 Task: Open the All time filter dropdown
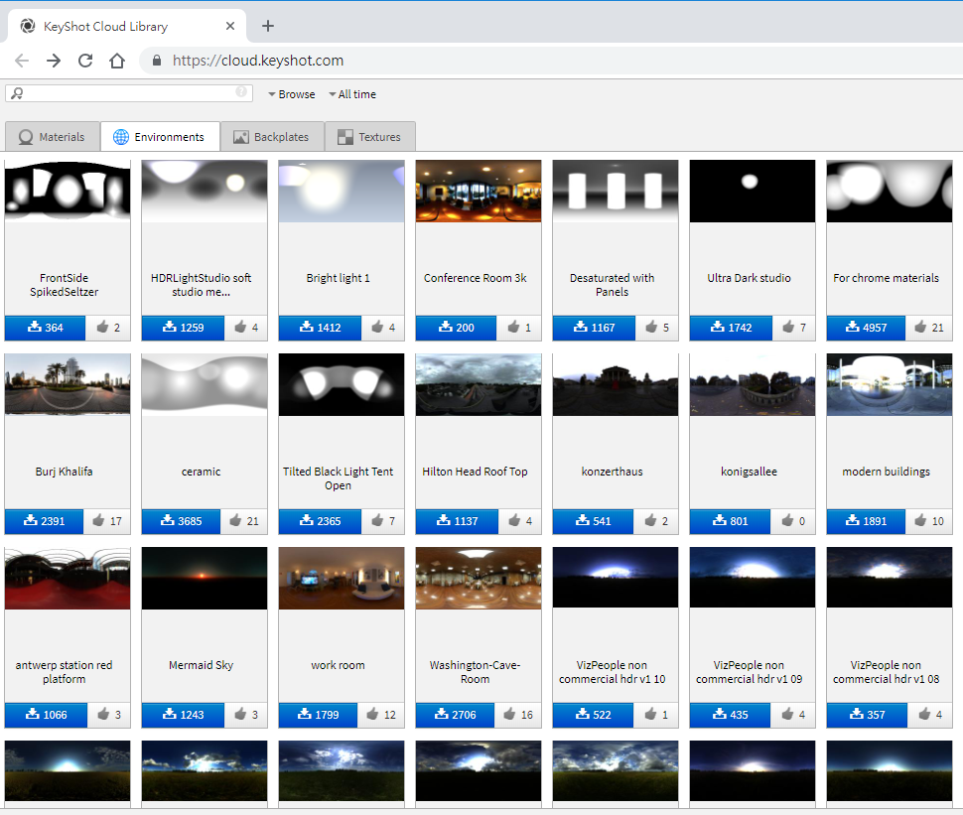pos(352,94)
